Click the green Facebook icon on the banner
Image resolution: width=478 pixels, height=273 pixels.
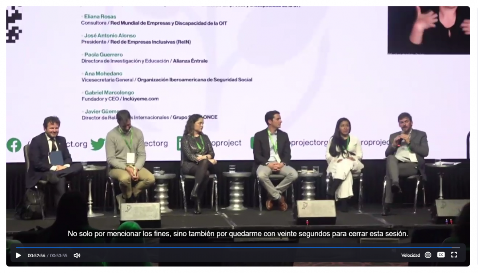14,145
